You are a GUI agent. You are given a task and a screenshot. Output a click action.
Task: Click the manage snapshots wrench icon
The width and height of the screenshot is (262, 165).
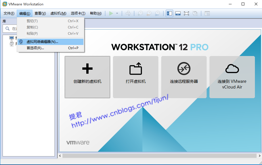[x=157, y=13]
